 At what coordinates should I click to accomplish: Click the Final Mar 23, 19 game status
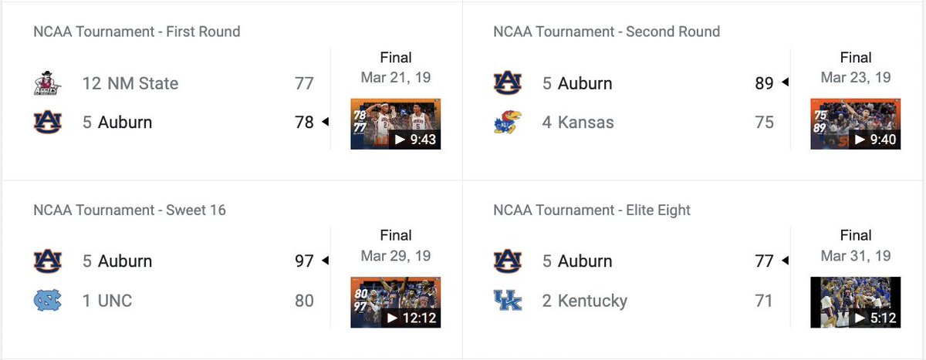[x=855, y=67]
